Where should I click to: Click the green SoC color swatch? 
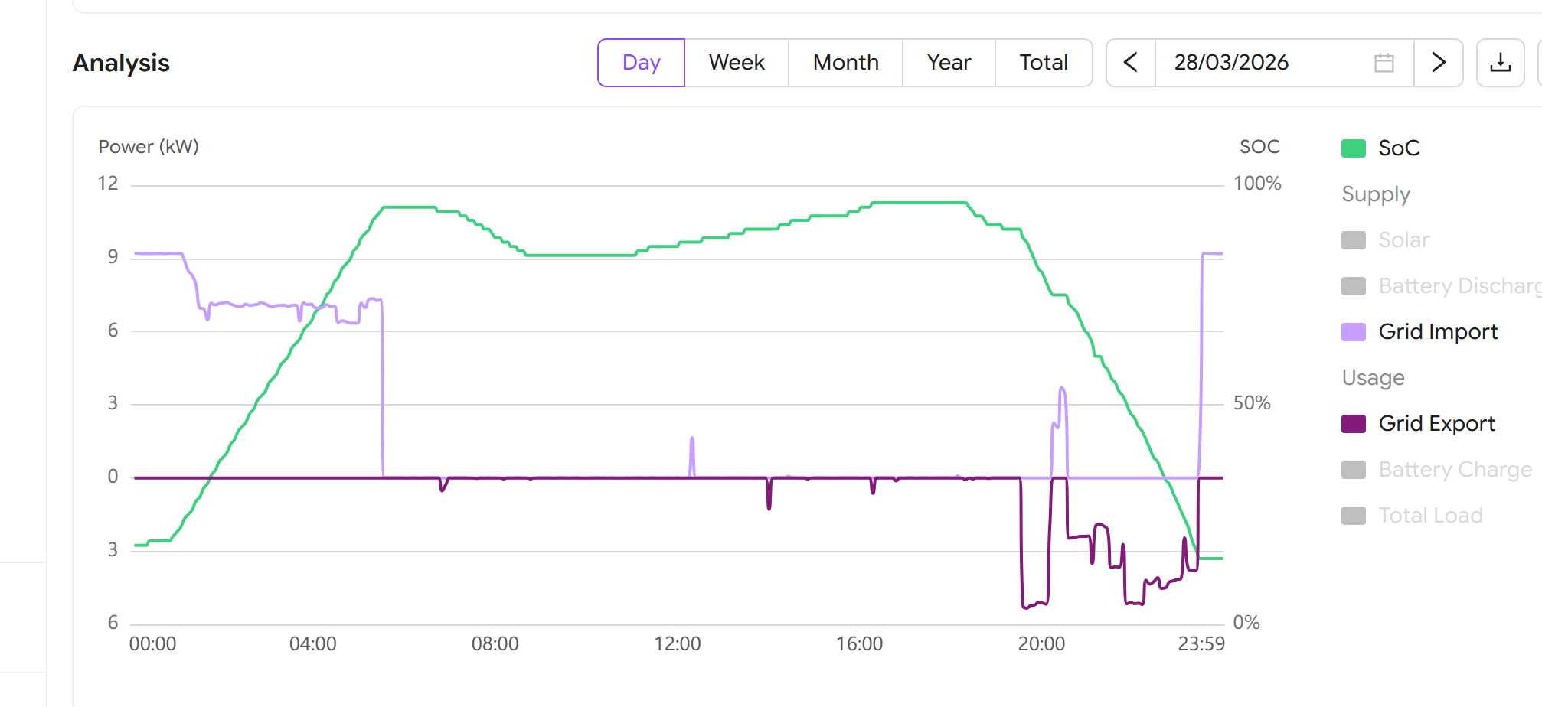tap(1354, 148)
